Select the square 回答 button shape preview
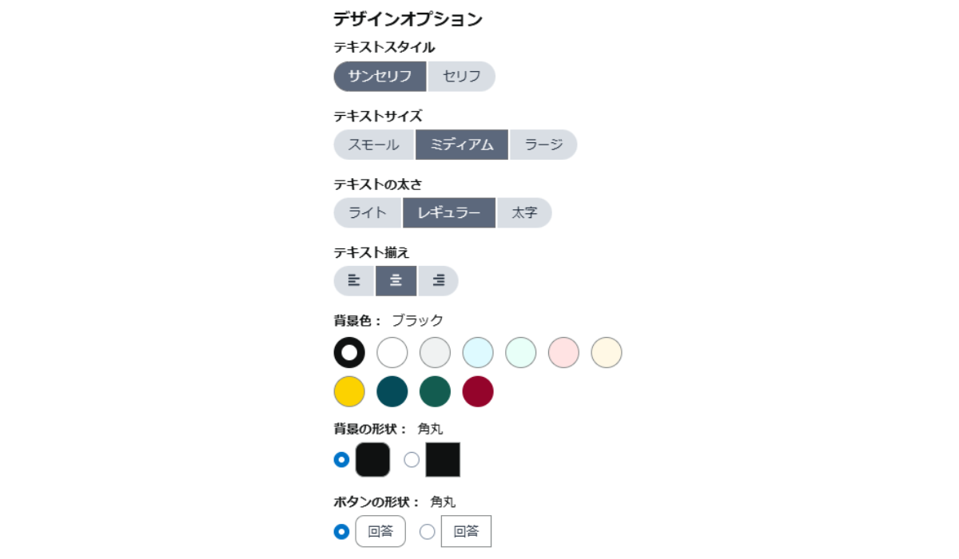The height and width of the screenshot is (559, 959). point(466,531)
